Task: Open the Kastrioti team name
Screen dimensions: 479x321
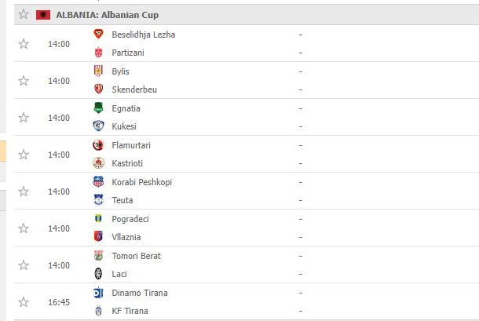Action: pyautogui.click(x=129, y=163)
